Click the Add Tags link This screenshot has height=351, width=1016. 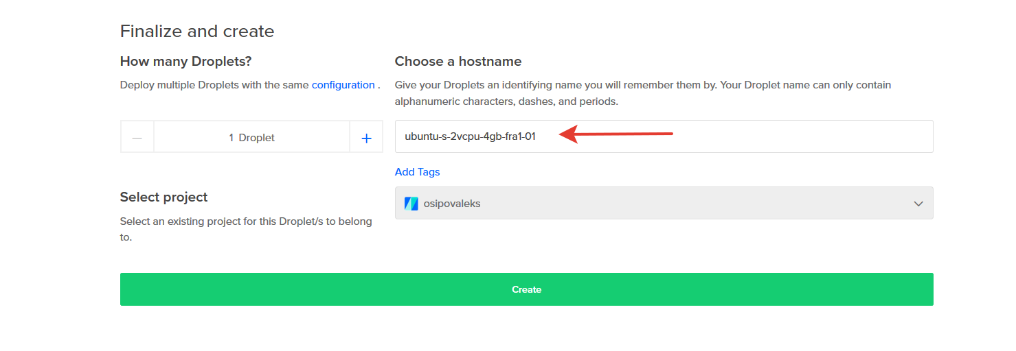[x=417, y=172]
